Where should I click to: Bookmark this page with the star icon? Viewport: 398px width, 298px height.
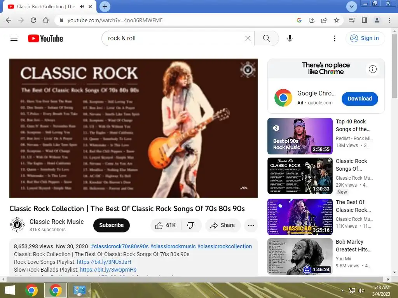click(x=337, y=20)
